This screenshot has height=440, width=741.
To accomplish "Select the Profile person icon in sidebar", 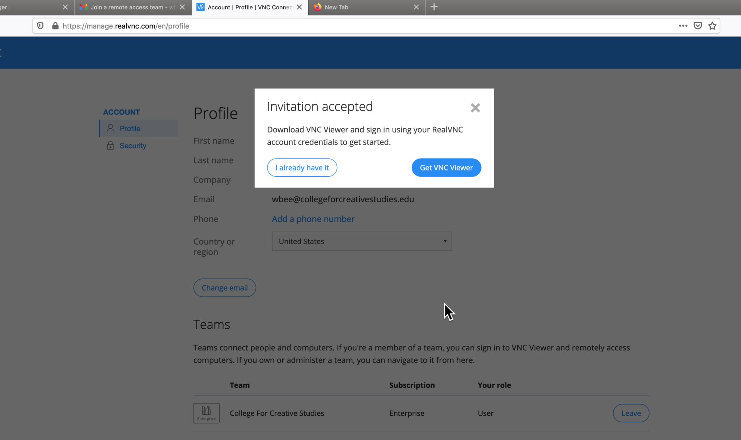I will (x=110, y=128).
